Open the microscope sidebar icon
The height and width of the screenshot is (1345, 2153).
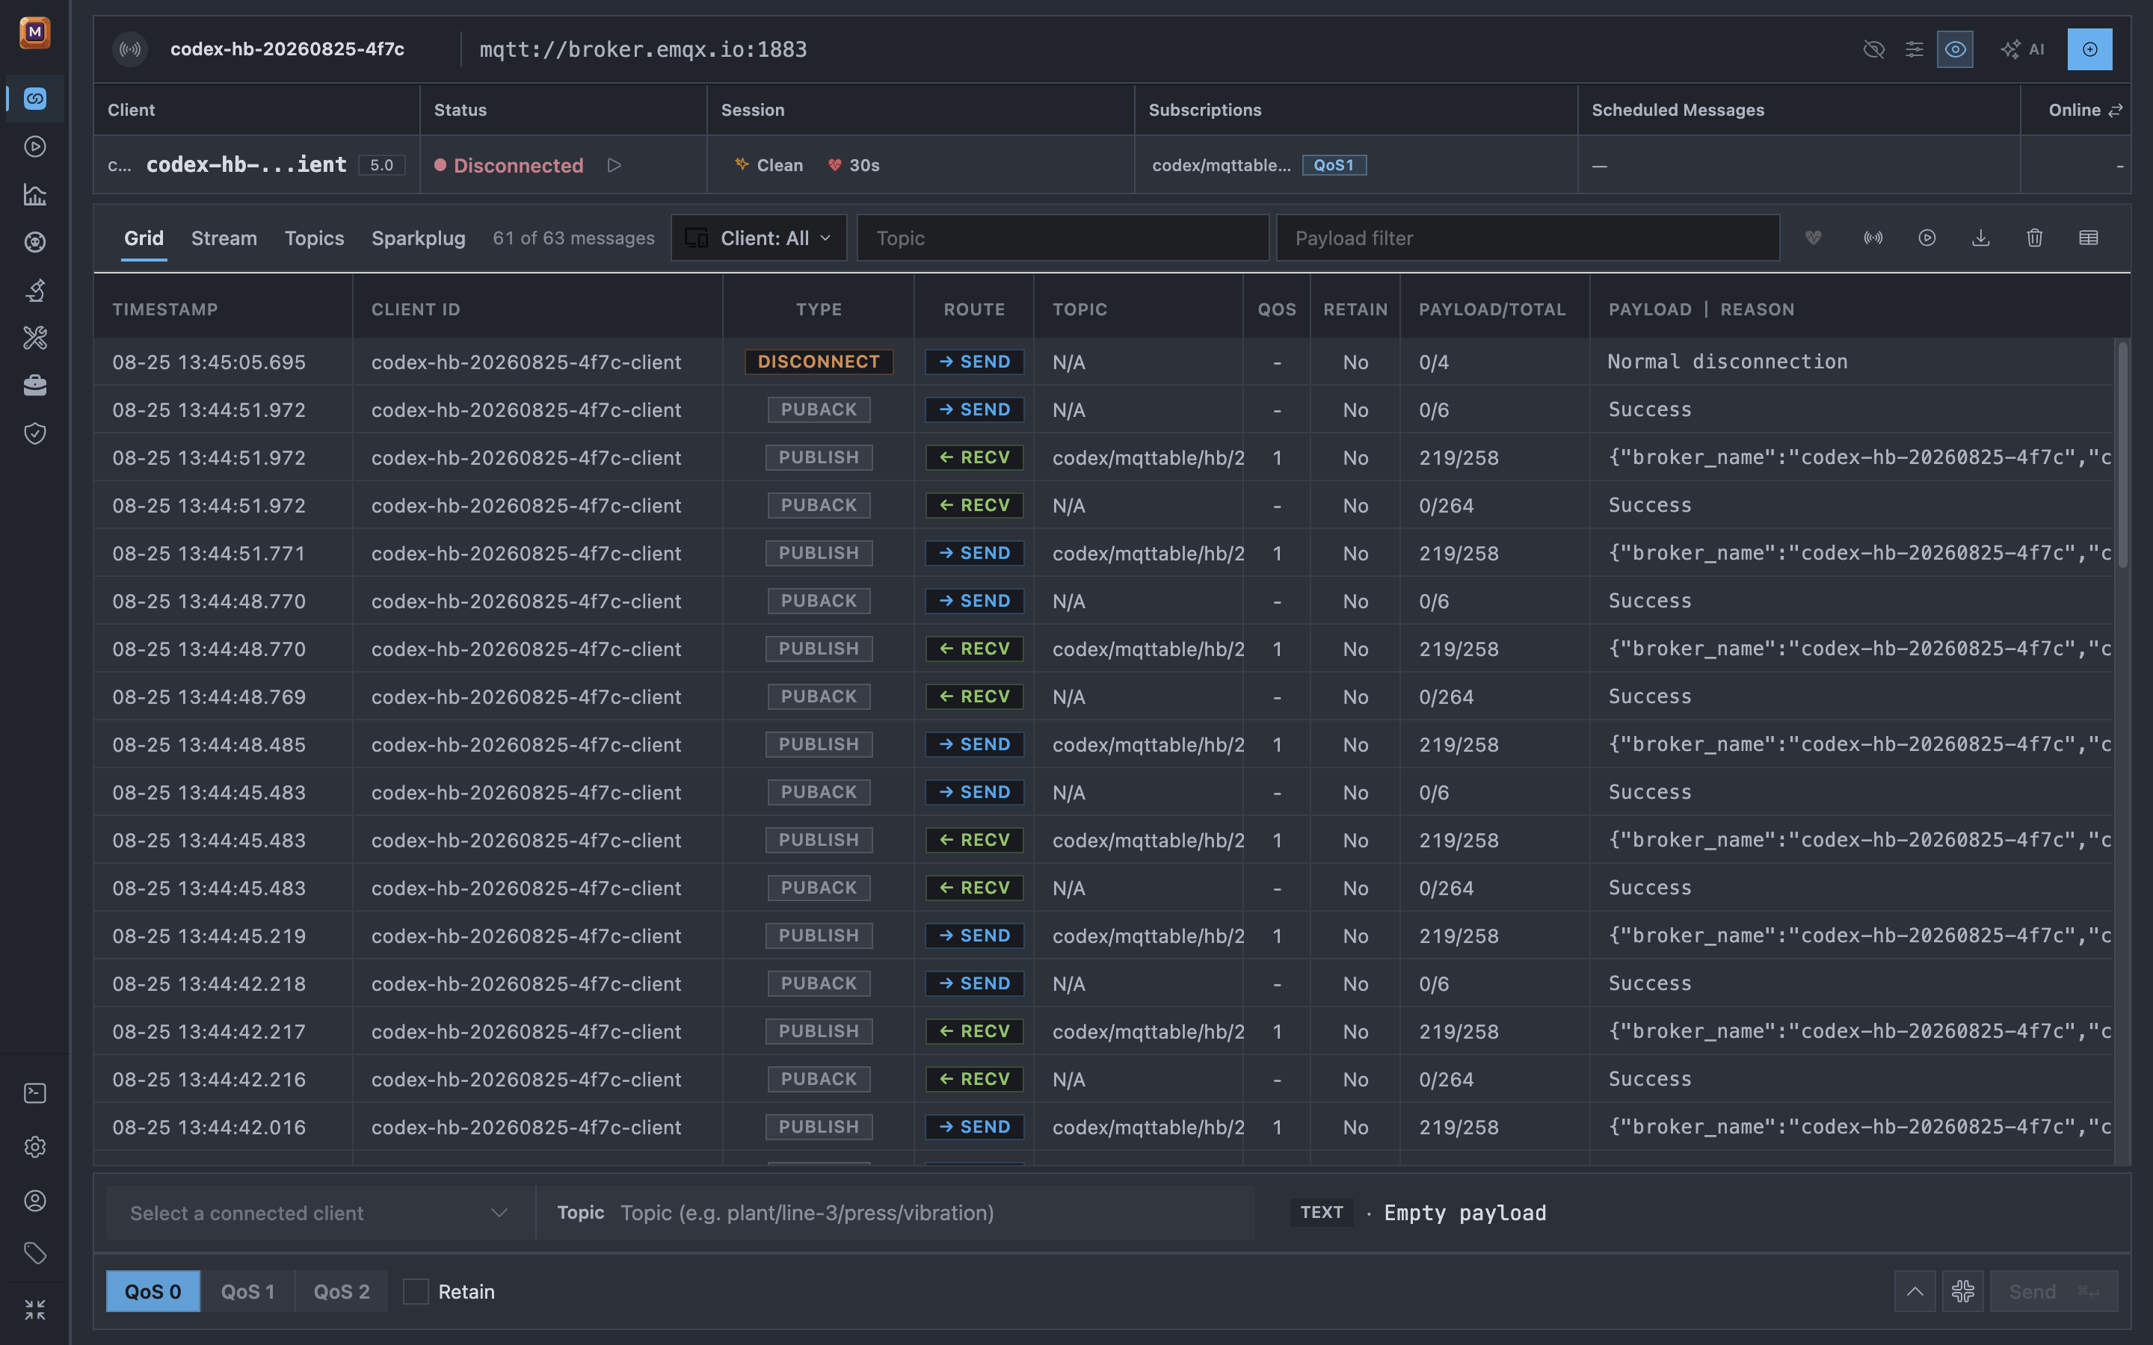(34, 290)
